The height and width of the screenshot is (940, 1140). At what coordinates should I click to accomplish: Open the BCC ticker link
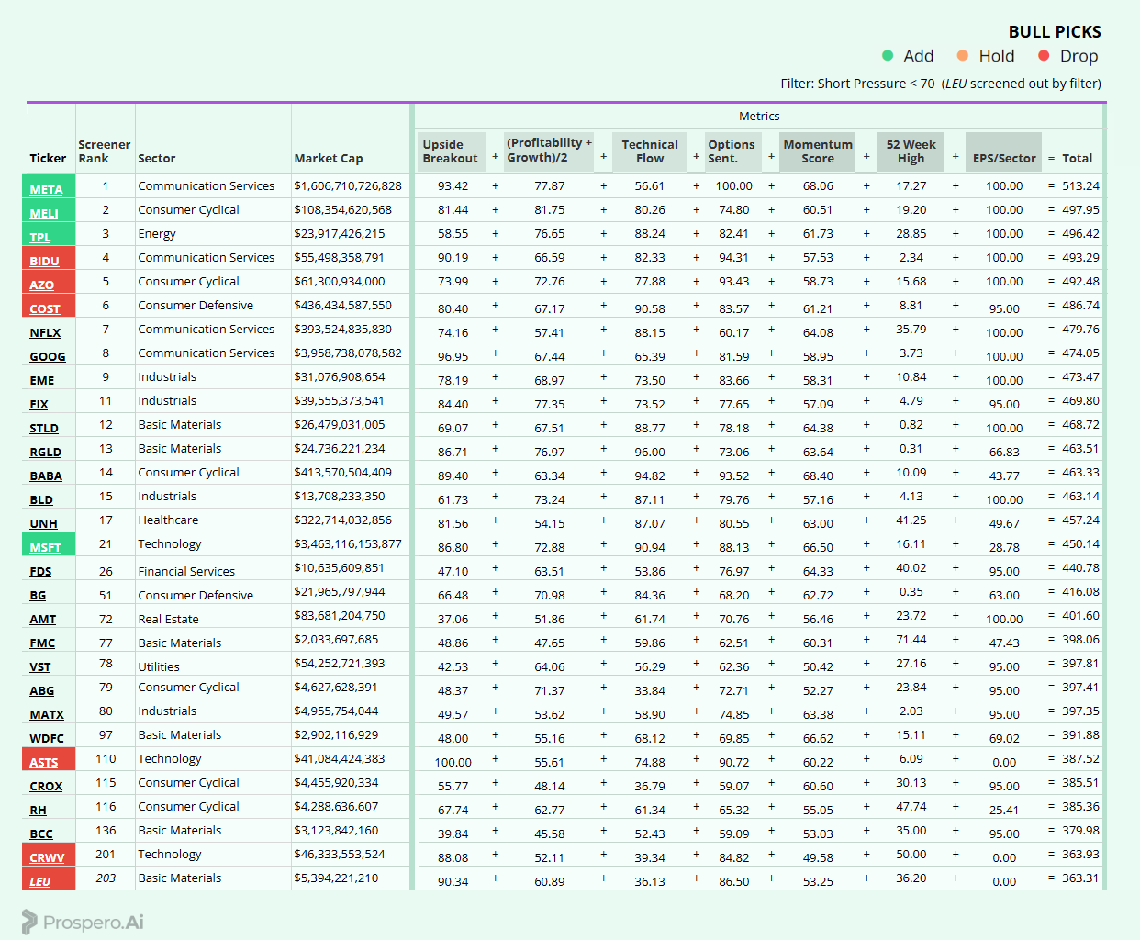(x=40, y=834)
